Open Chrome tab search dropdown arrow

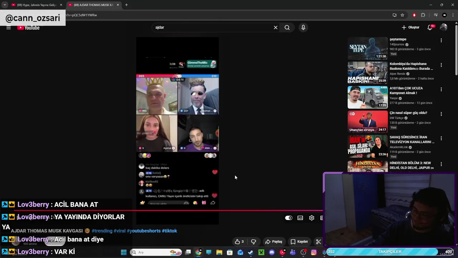pos(5,5)
